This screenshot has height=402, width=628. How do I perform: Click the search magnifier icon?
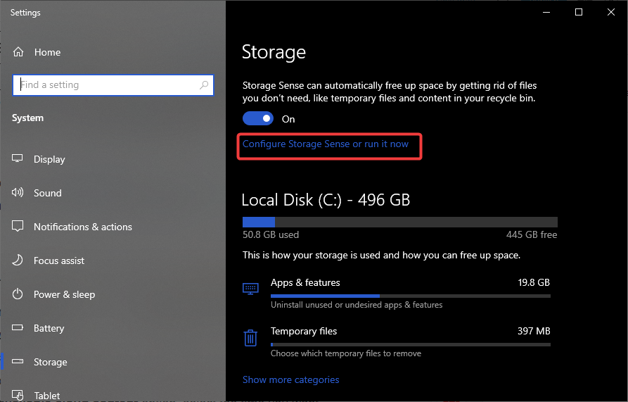point(204,85)
